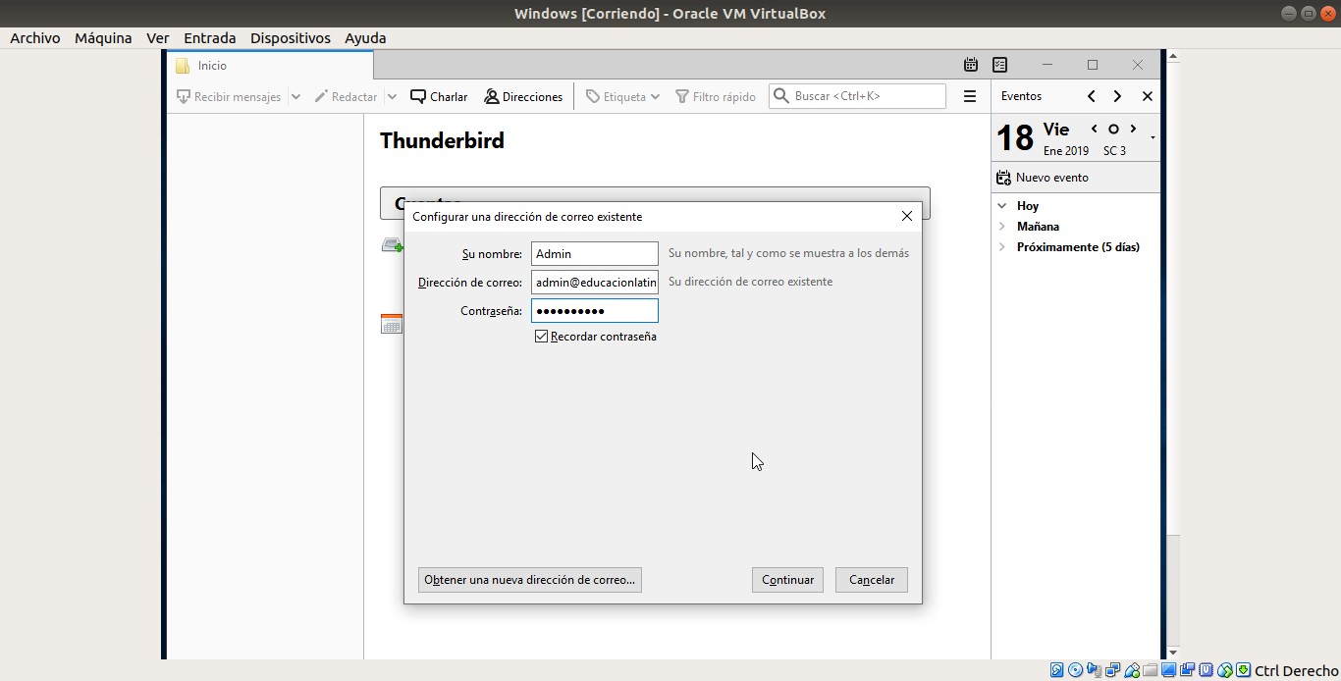Click VM scrollbar up arrow

[1172, 56]
